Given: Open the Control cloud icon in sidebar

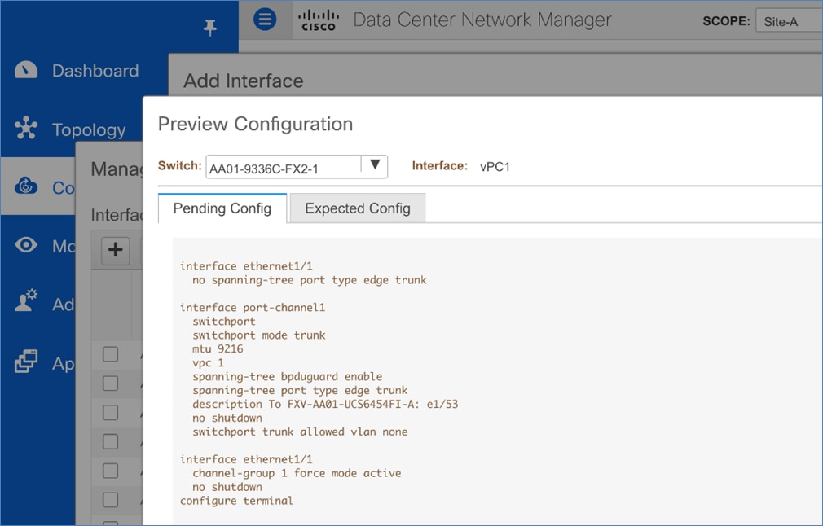Looking at the screenshot, I should coord(26,186).
